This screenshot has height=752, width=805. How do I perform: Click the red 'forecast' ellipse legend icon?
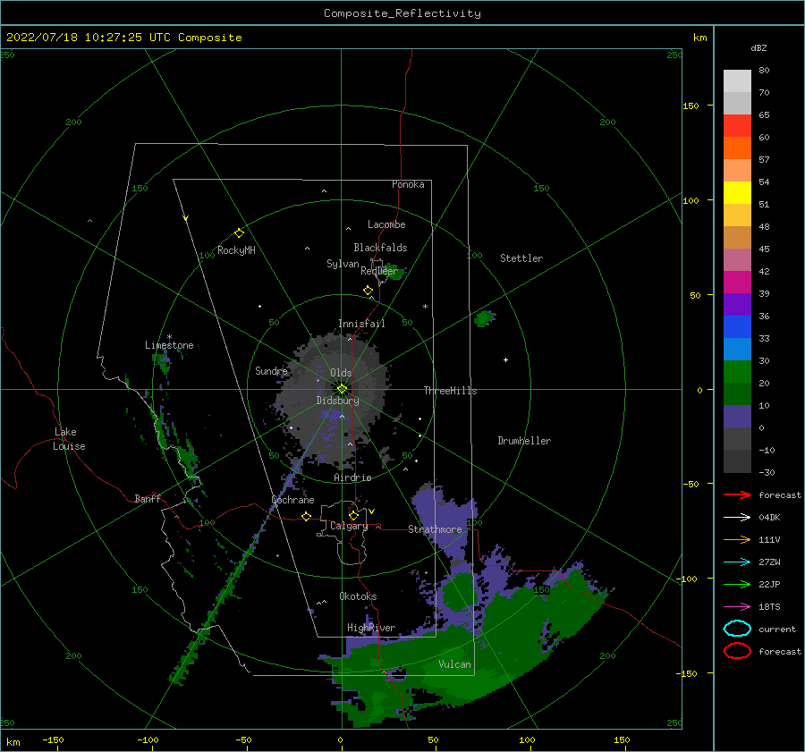737,651
